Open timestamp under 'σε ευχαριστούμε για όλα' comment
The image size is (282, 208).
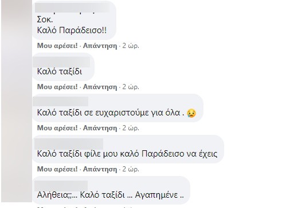(131, 128)
